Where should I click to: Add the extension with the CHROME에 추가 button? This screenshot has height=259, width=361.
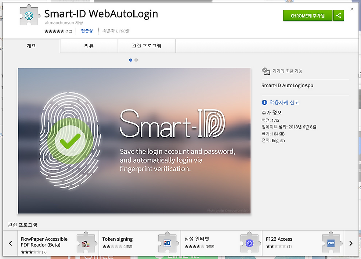(x=308, y=15)
